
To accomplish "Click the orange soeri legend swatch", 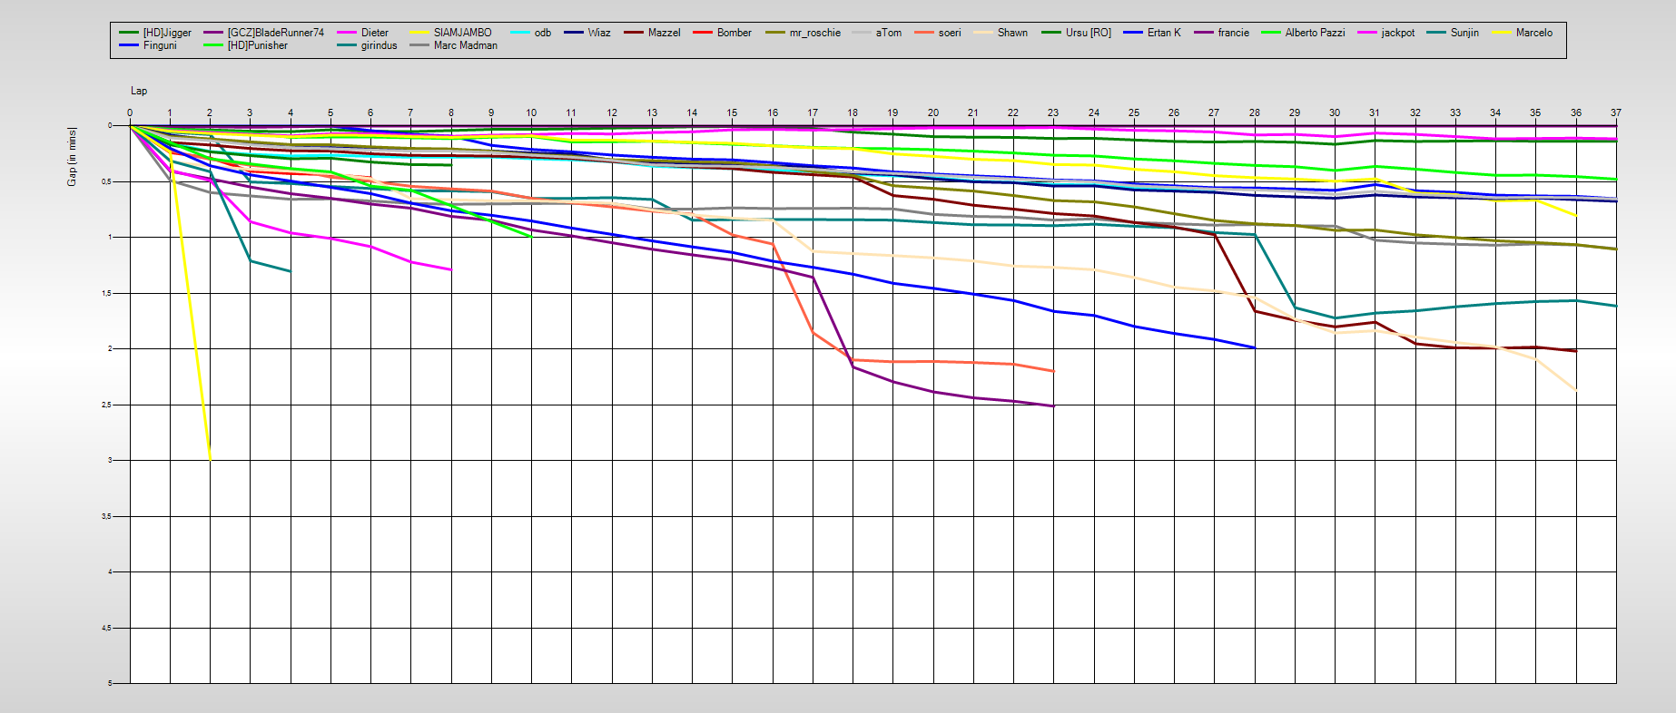I will coord(923,33).
